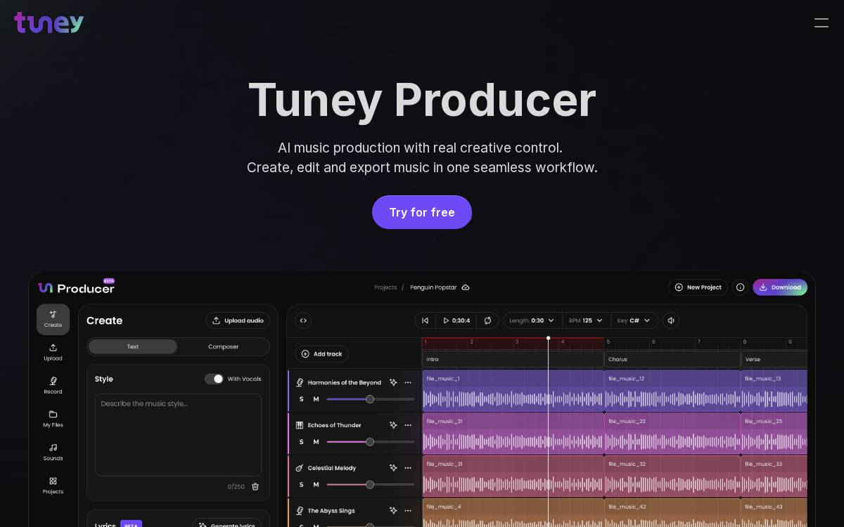Click the Generate lyrics button
Image resolution: width=844 pixels, height=527 pixels.
226,526
